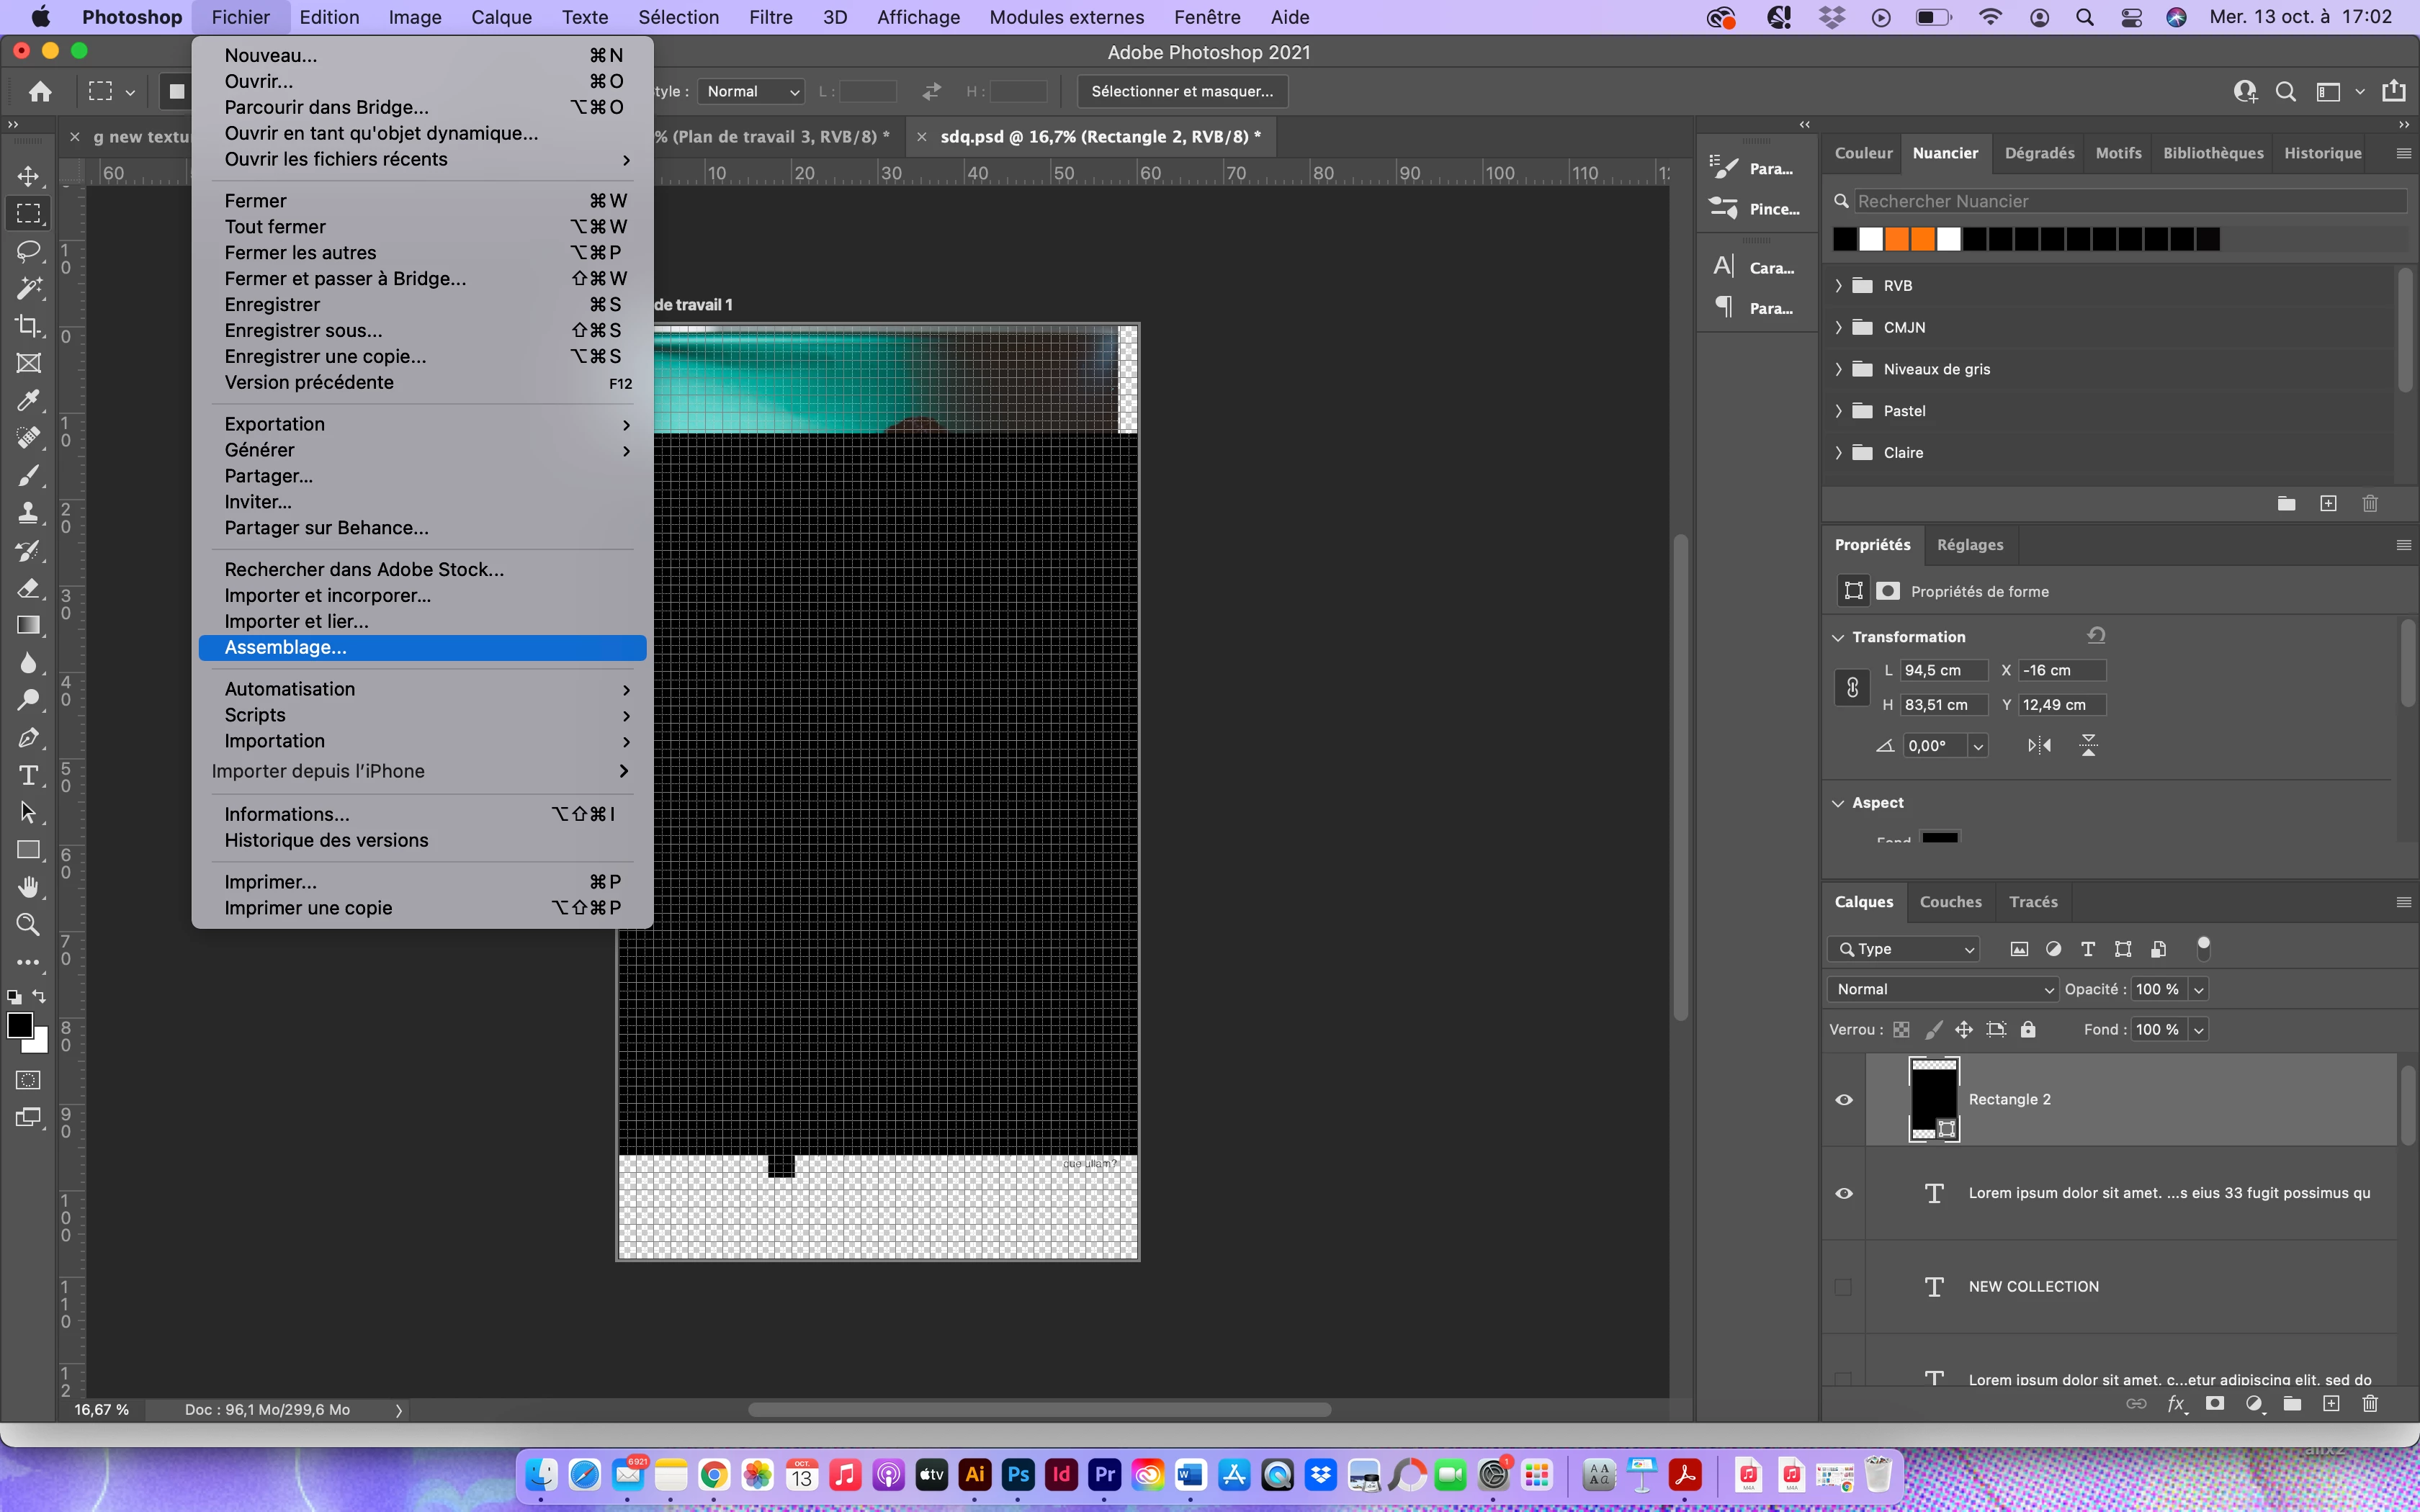2420x1512 pixels.
Task: Toggle link between width and height
Action: click(1852, 688)
